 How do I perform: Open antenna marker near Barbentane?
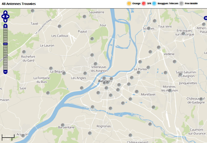point(63,125)
